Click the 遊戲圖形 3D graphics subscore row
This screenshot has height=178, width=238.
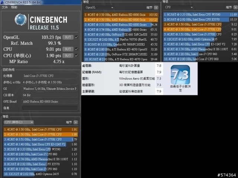(x=122, y=85)
